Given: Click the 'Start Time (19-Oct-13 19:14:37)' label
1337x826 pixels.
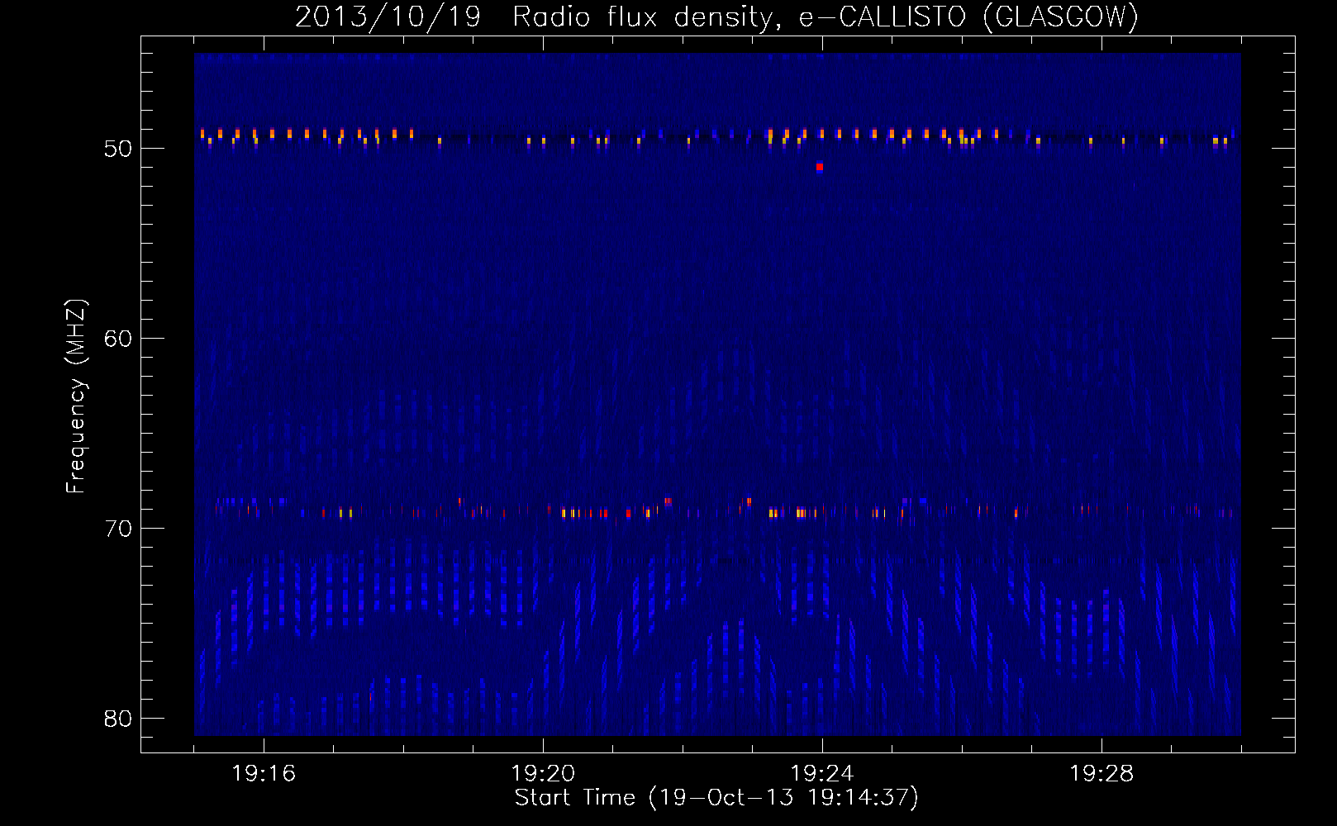Looking at the screenshot, I should click(716, 797).
